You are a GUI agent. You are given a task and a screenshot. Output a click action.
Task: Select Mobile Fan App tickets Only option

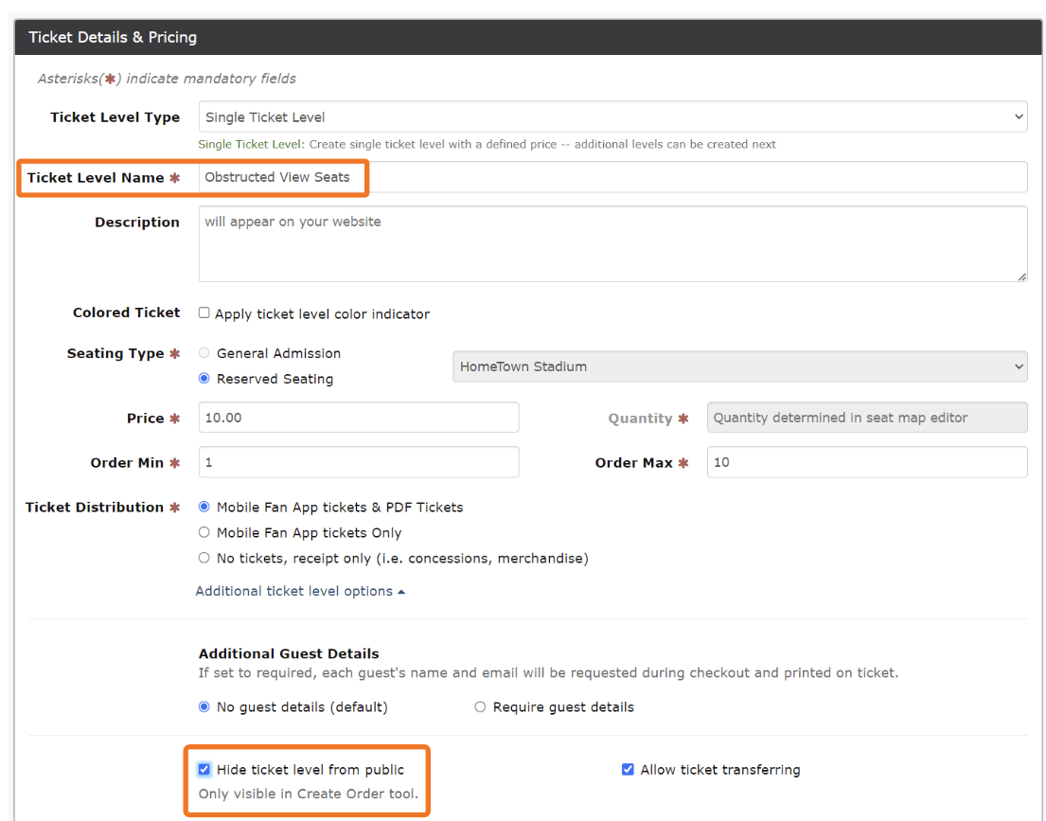(204, 533)
